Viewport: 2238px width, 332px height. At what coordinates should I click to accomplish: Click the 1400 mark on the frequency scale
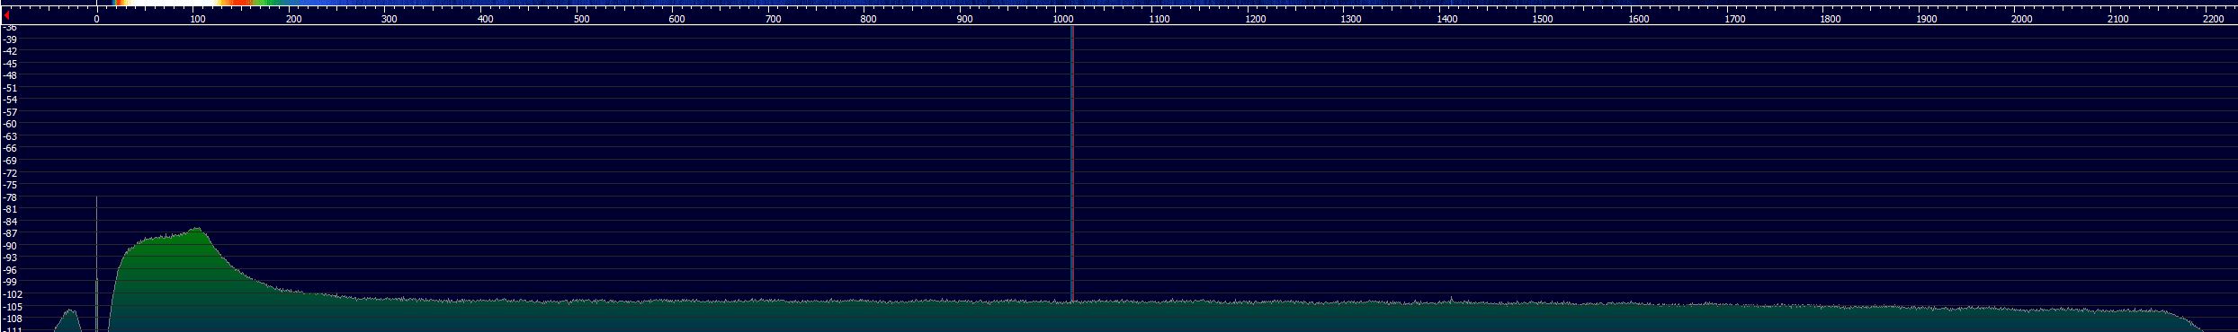1447,19
